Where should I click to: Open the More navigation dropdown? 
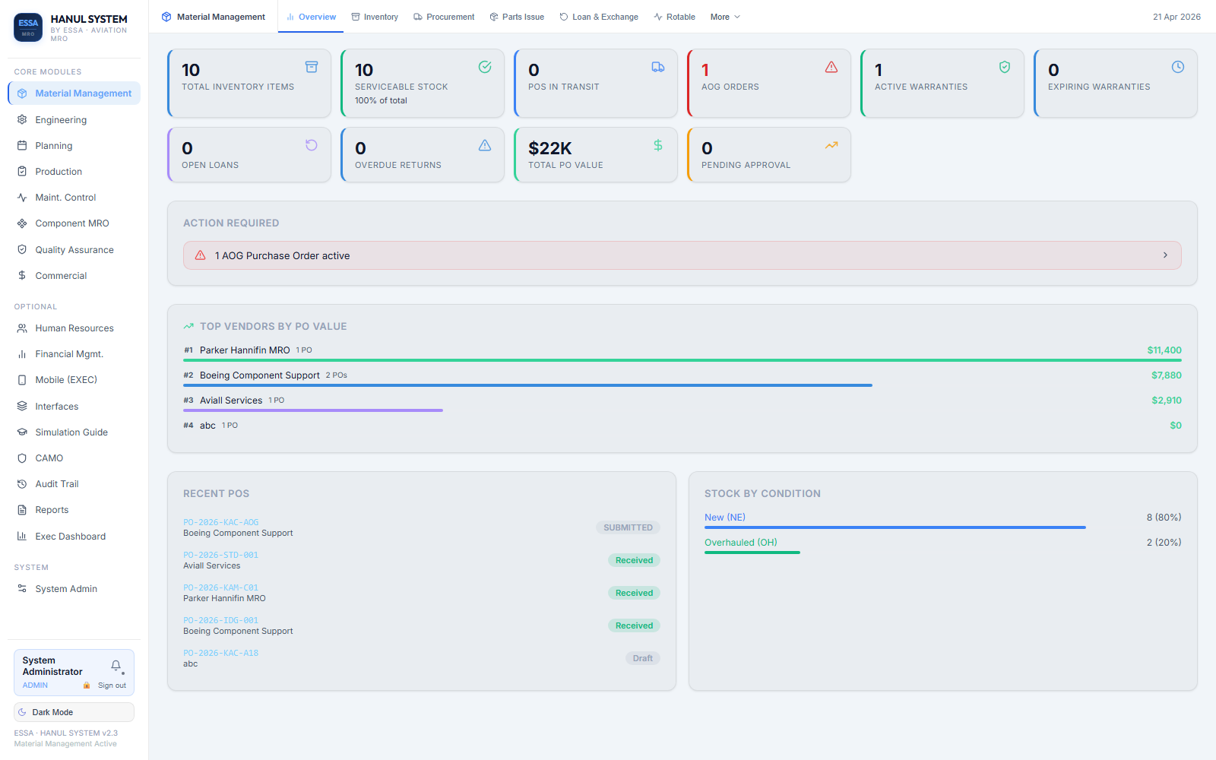pyautogui.click(x=724, y=16)
